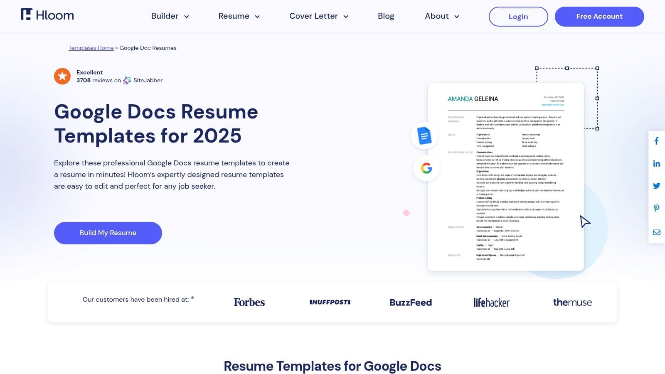The width and height of the screenshot is (665, 374).
Task: Expand the Resume dropdown menu
Action: [239, 16]
